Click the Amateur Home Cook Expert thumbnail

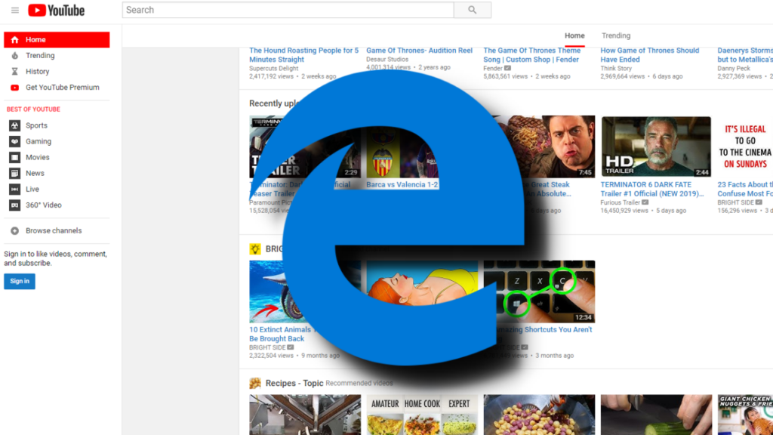click(x=422, y=415)
